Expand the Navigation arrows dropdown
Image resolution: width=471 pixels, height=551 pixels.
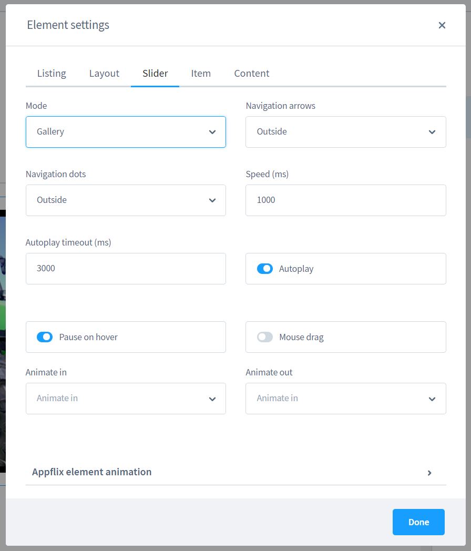[x=345, y=132]
